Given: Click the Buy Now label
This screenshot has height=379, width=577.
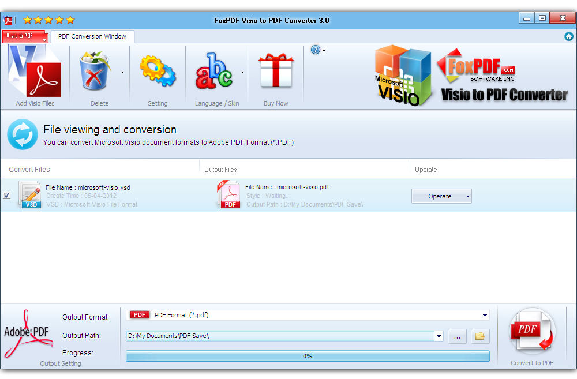Looking at the screenshot, I should (x=276, y=103).
